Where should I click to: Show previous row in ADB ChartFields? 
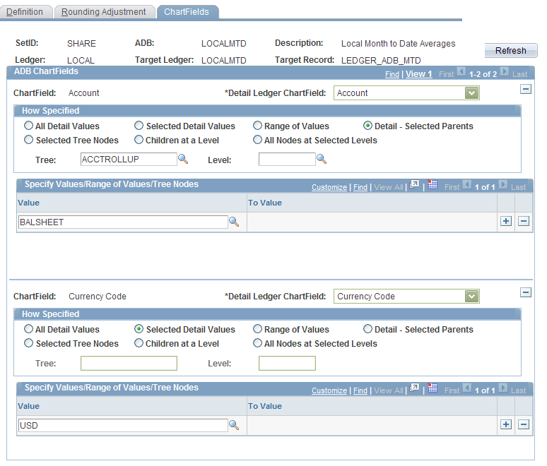[461, 72]
